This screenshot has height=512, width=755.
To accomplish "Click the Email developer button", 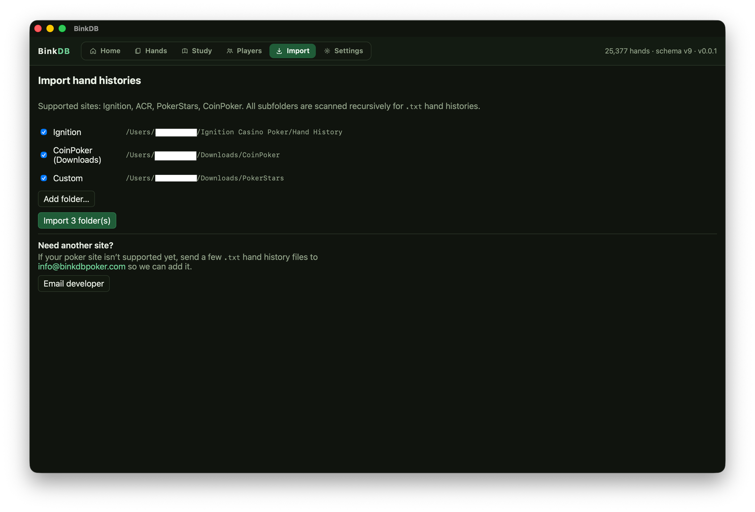I will [x=74, y=284].
